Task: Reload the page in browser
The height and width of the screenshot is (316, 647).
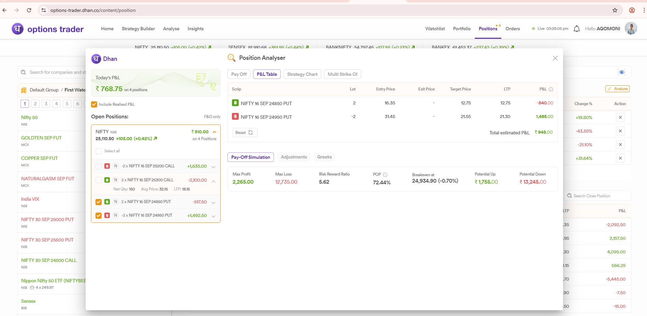Action: tap(29, 10)
